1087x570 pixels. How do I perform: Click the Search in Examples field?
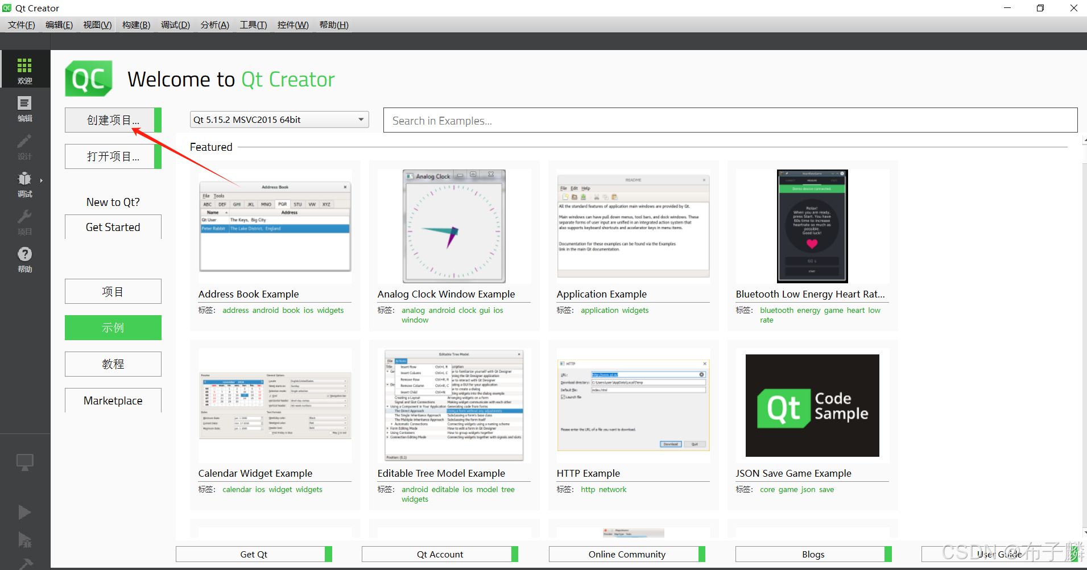tap(730, 120)
